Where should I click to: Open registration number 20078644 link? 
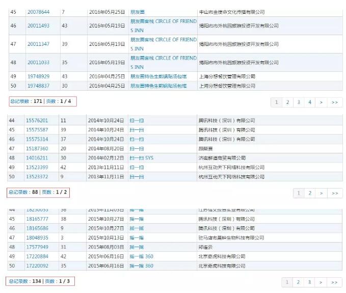tap(38, 12)
